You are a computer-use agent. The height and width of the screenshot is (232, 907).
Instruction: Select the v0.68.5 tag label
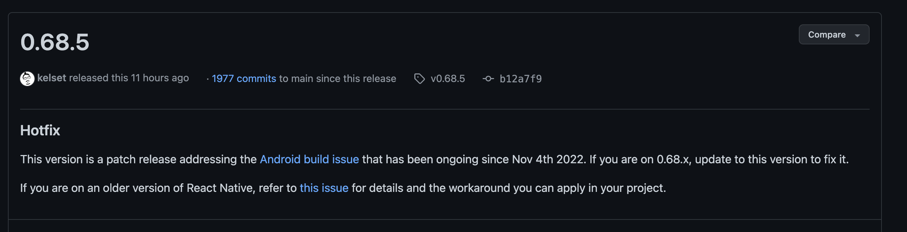coord(448,79)
